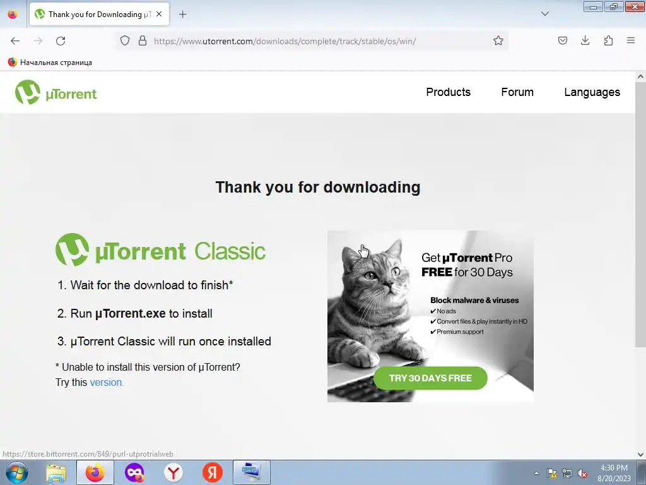
Task: Follow the 'version' link
Action: (x=106, y=382)
